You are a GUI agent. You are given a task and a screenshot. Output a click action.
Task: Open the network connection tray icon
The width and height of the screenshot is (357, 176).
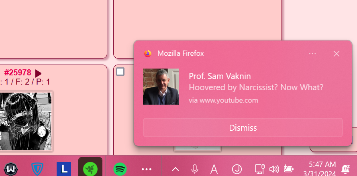(260, 169)
